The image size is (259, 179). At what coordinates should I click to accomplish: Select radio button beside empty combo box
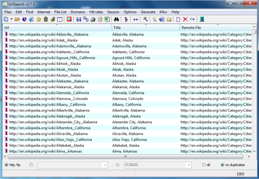pos(31,165)
